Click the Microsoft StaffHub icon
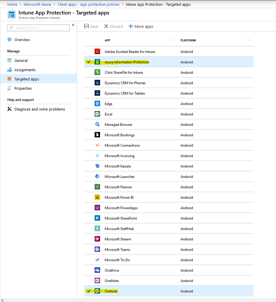The width and height of the screenshot is (276, 302). [97, 229]
